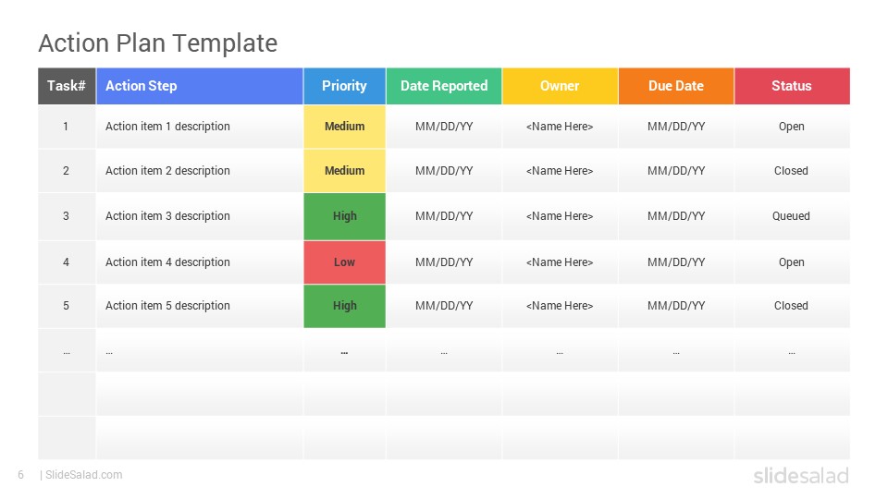
Task: Click the slide number 6 in footer
Action: point(21,475)
